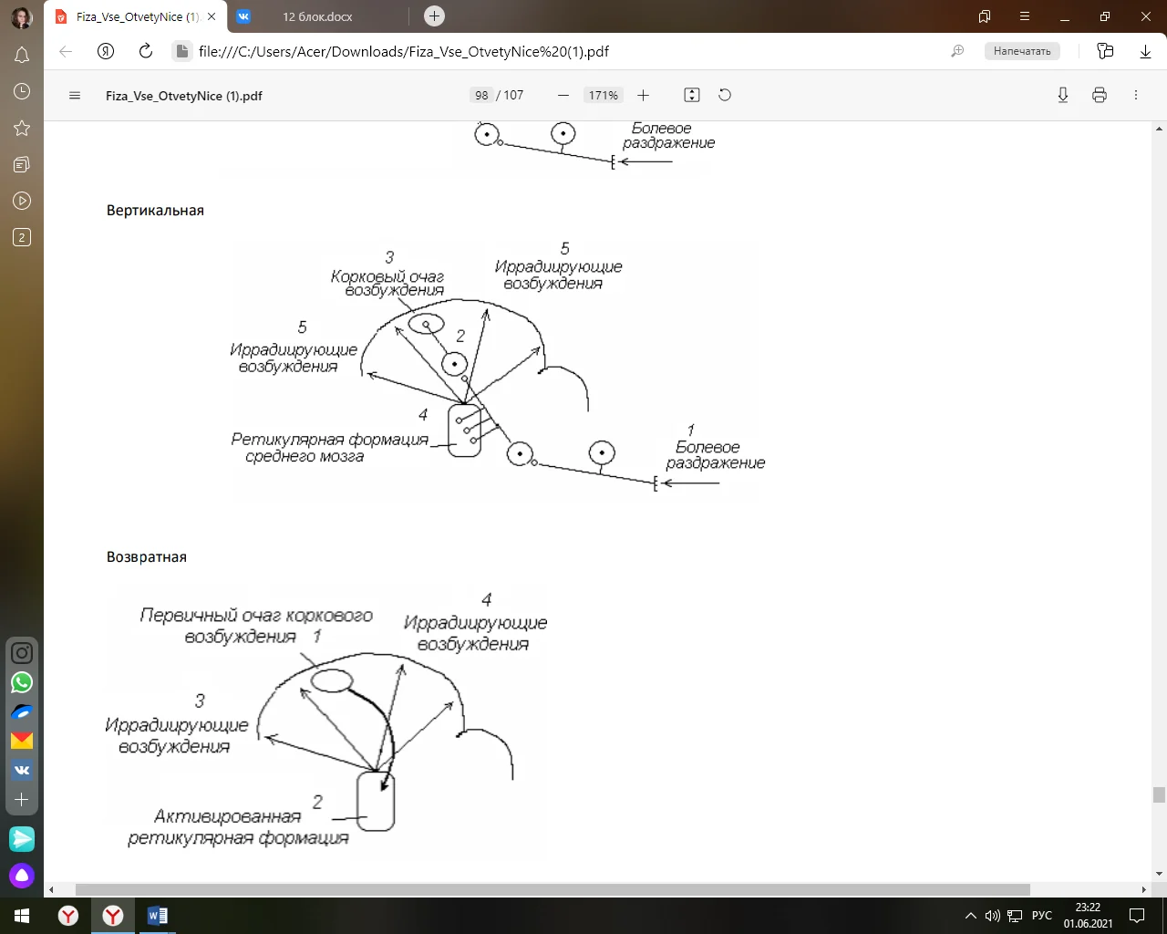Zoom out with the minus button
This screenshot has width=1167, height=934.
(x=563, y=96)
